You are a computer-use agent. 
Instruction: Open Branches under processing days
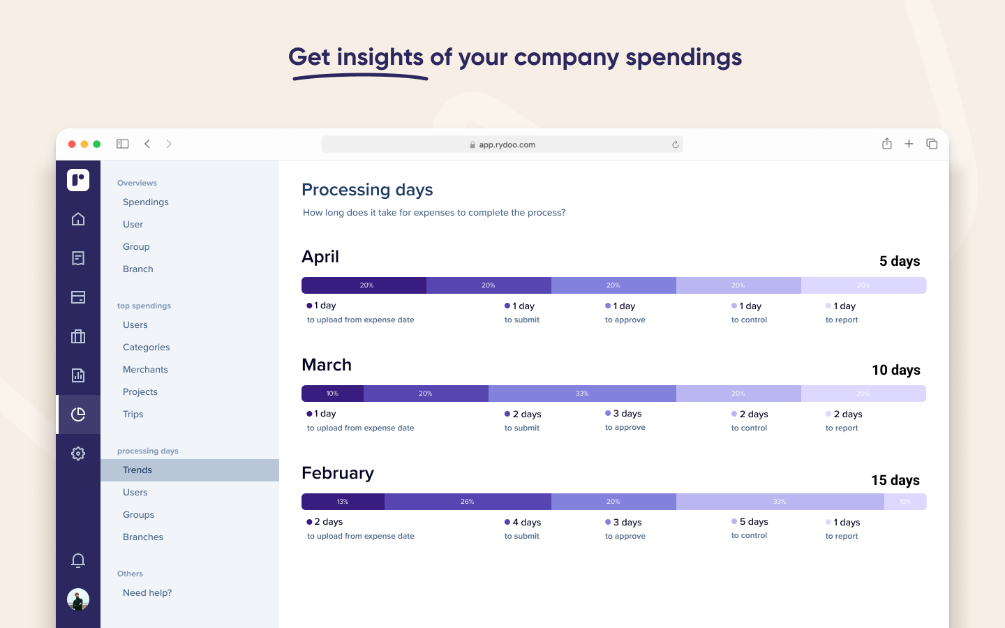click(x=143, y=537)
